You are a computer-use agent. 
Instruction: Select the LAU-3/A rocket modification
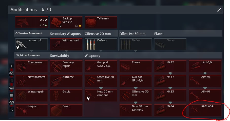click(205, 66)
